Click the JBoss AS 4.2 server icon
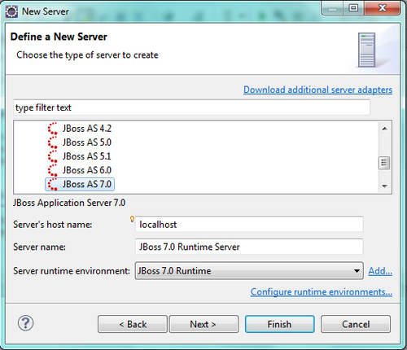Viewport: 407px width, 350px height. (52, 129)
